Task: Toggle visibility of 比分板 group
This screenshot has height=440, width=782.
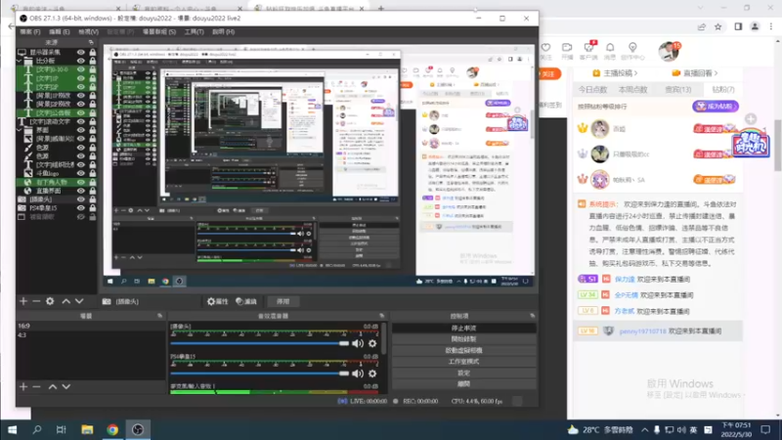Action: point(80,61)
